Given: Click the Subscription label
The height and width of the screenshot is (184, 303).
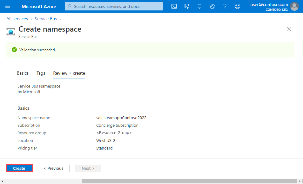Looking at the screenshot, I should (x=29, y=126).
